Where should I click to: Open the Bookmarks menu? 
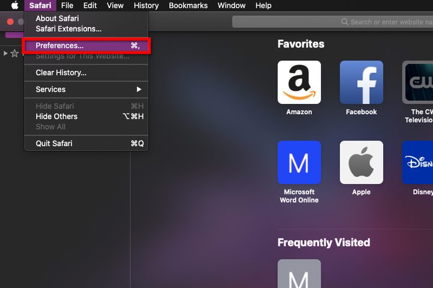(188, 5)
